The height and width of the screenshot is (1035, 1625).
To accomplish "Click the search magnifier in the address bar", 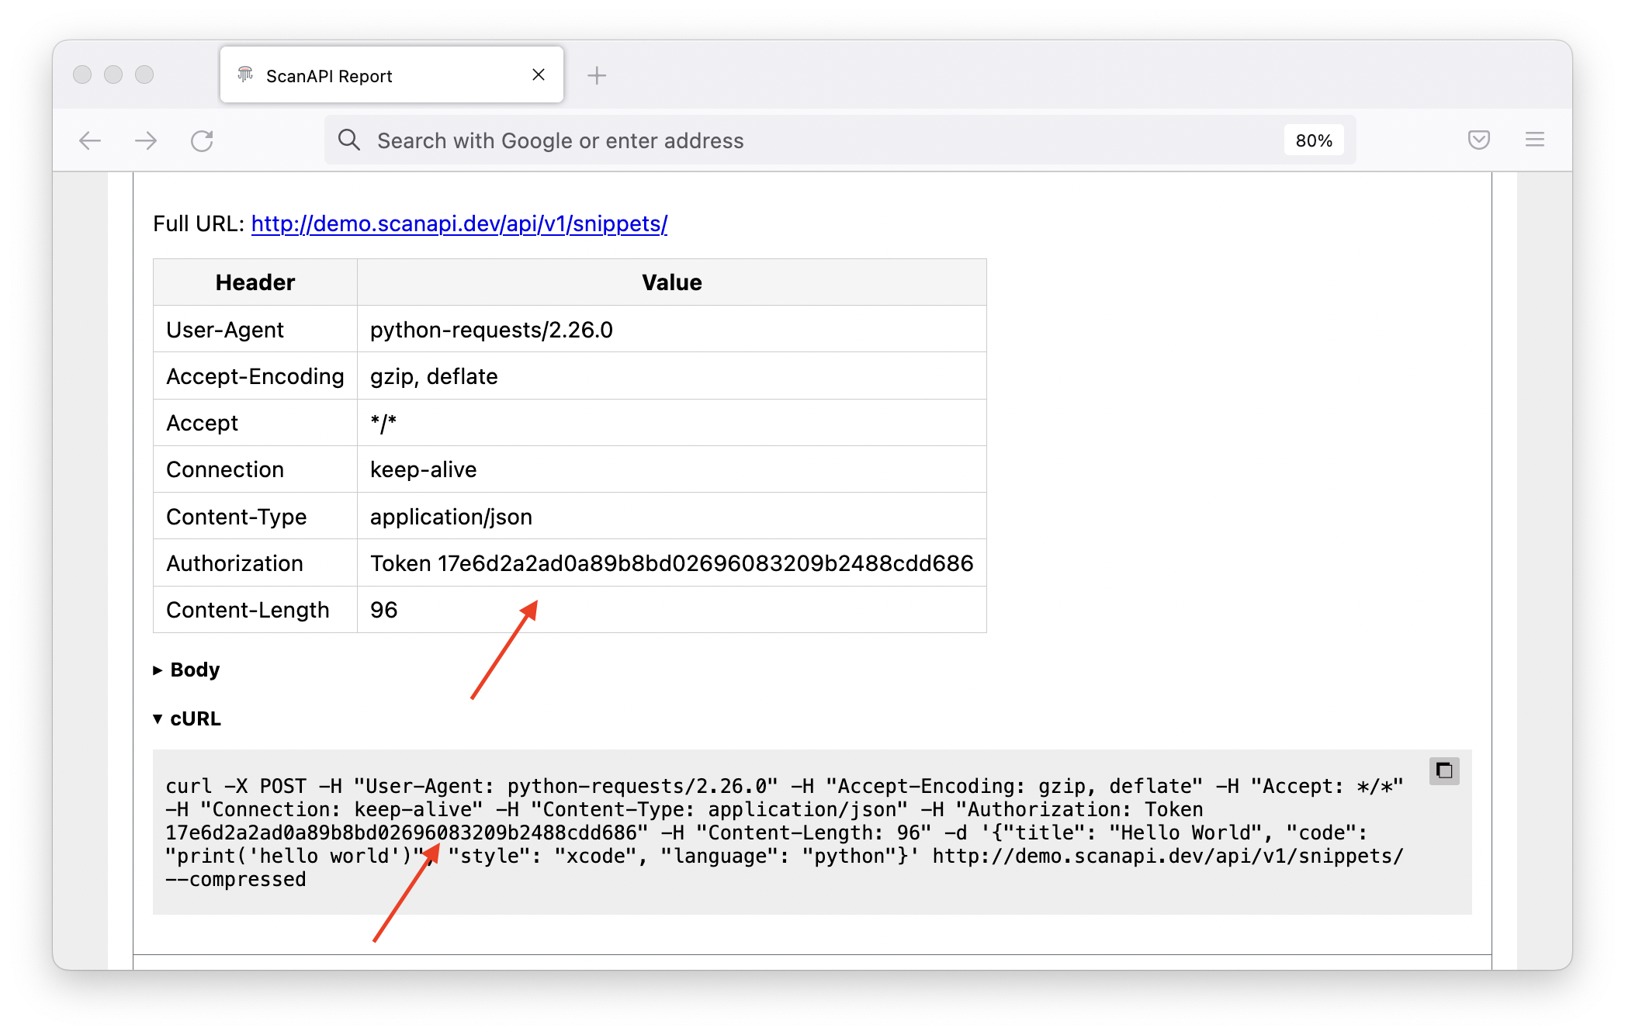I will [x=348, y=140].
